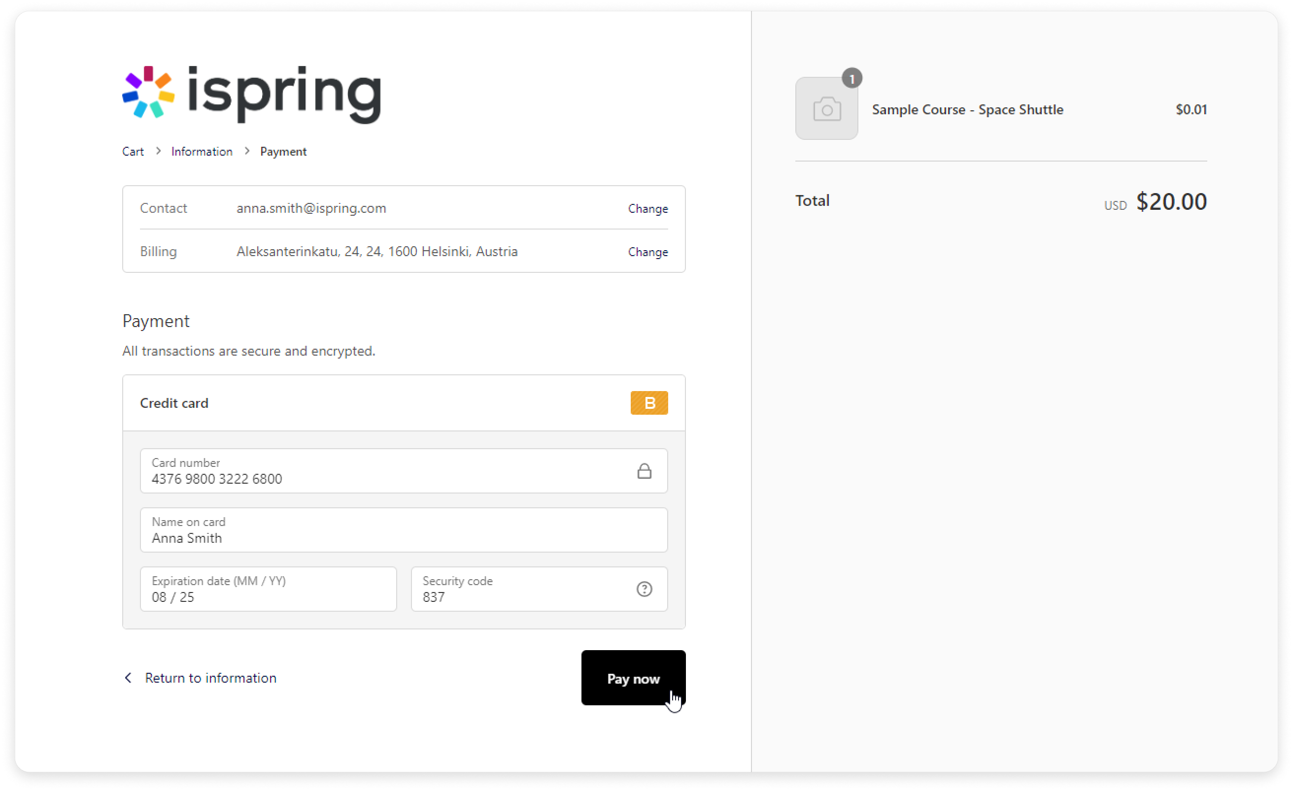Screen dimensions: 1293x791
Task: Focus the Card number field
Action: 404,470
